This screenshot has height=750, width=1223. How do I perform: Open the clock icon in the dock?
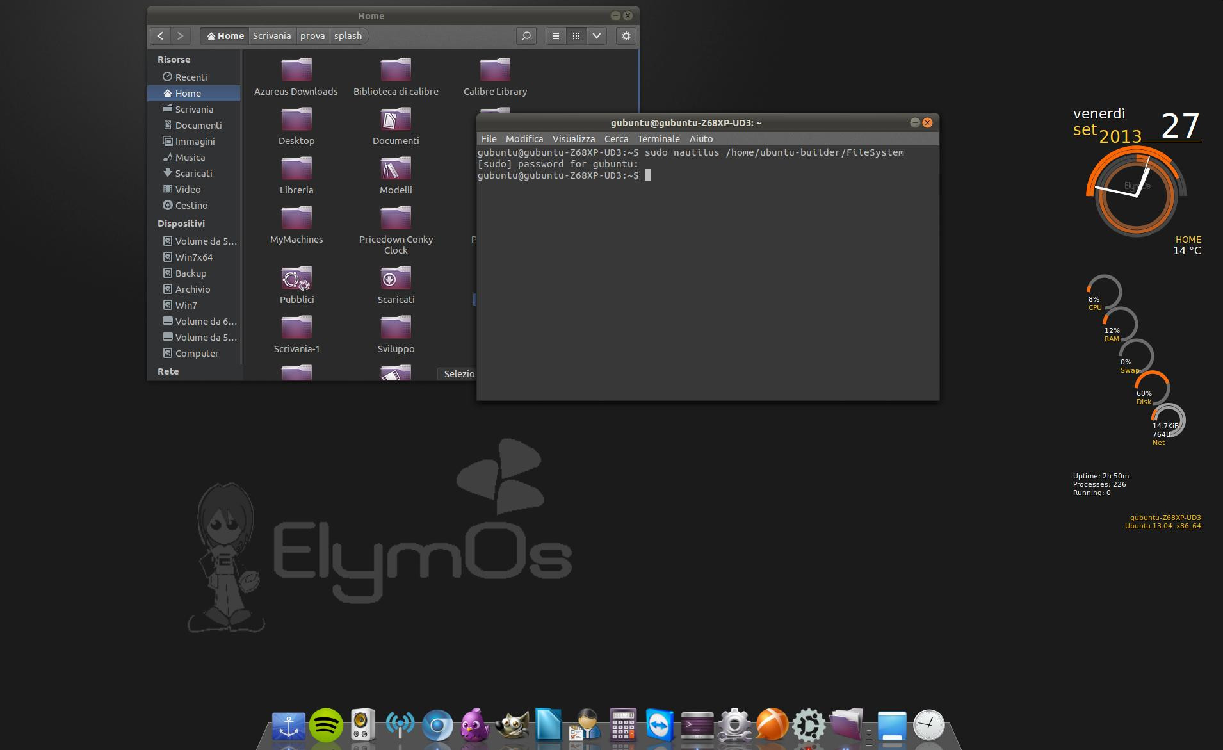point(928,725)
